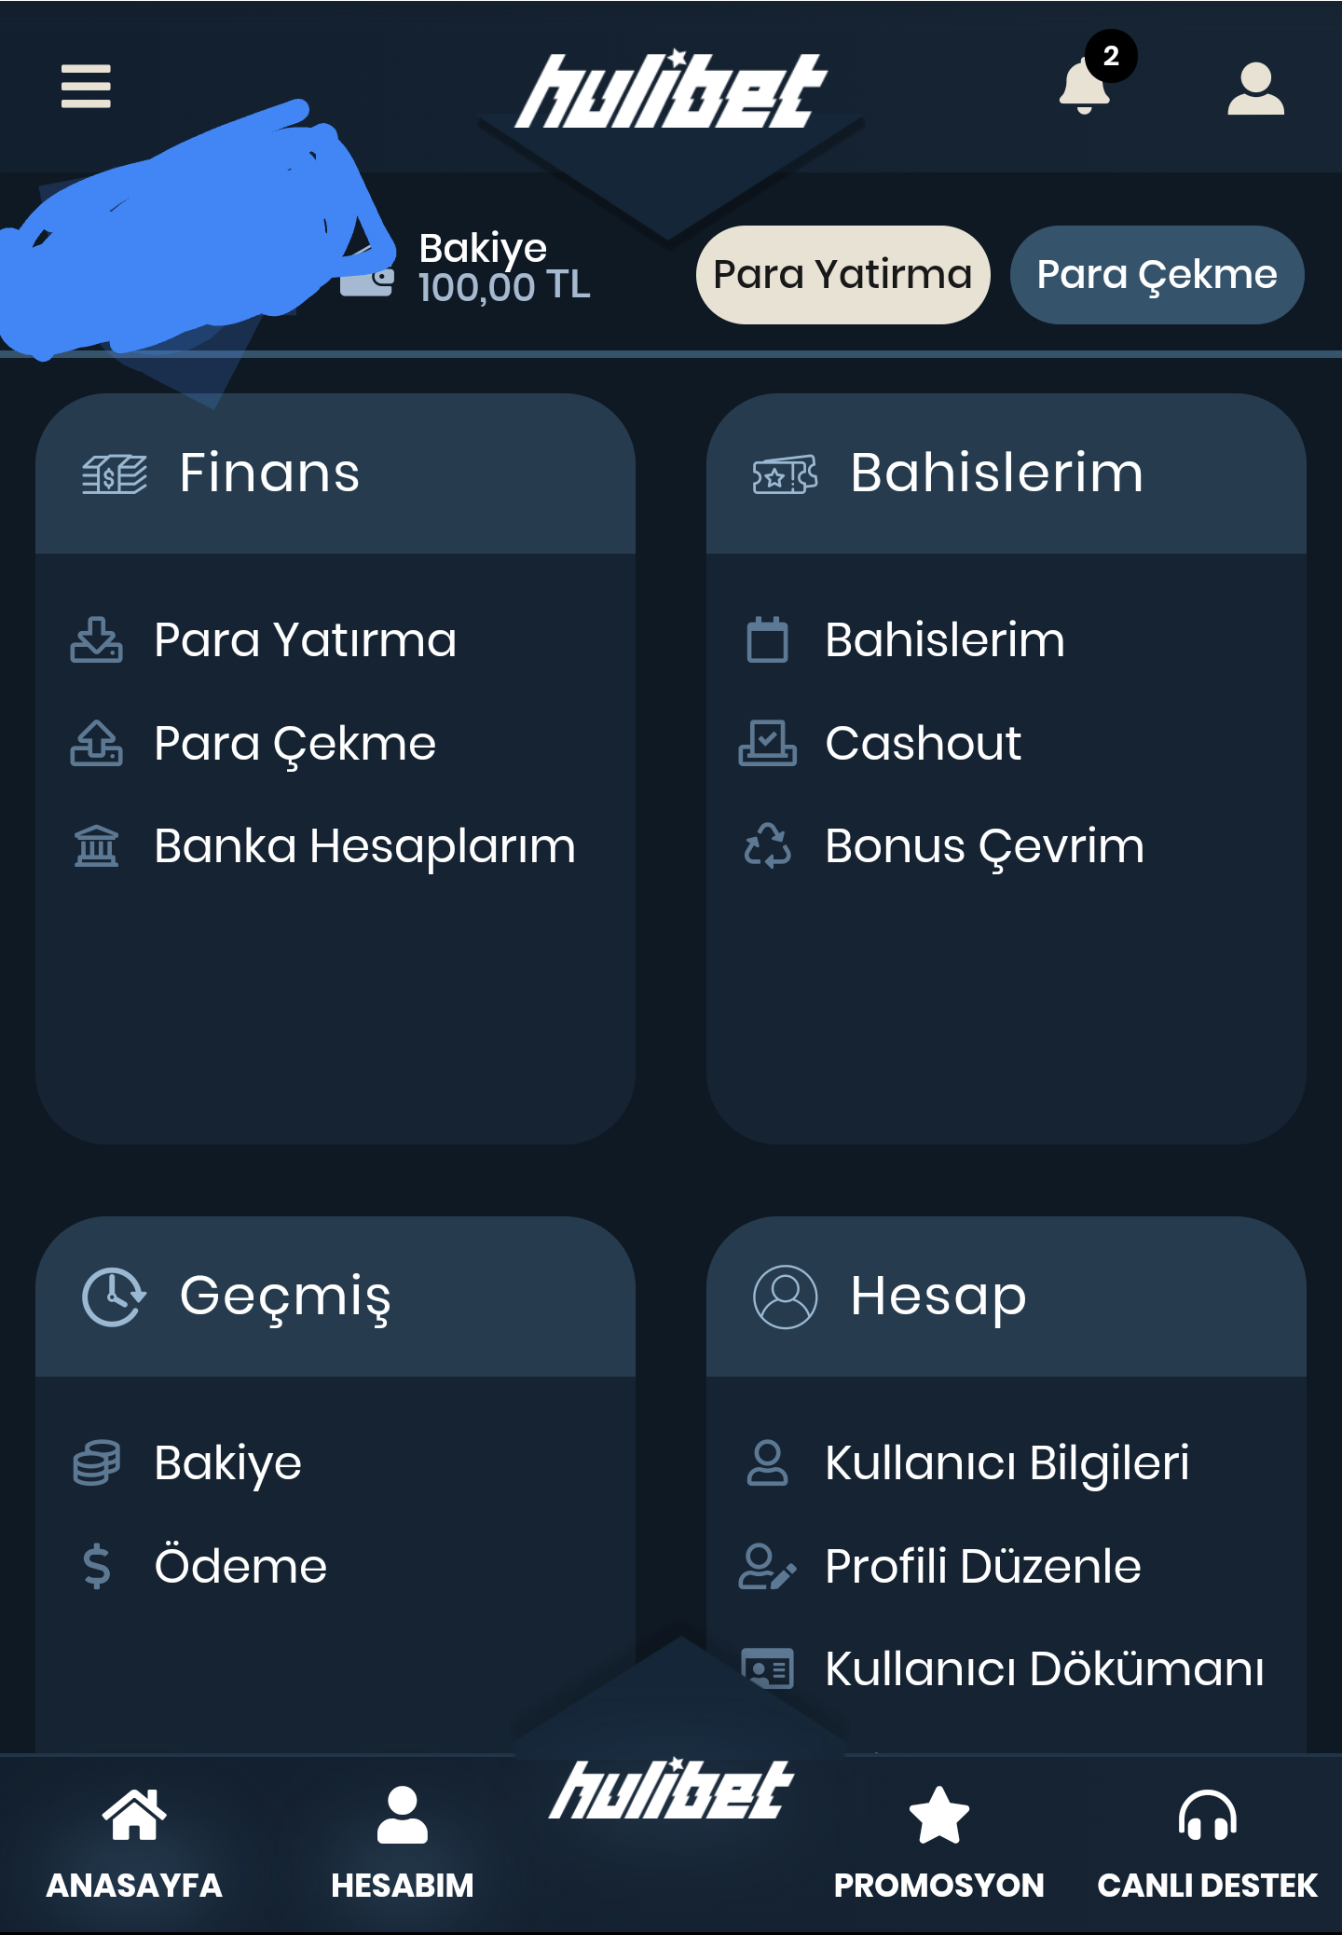
Task: Open Canlı Destek headphones icon
Action: point(1207,1815)
